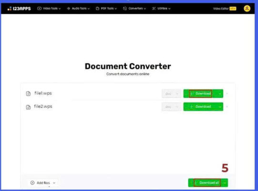
Task: Click the Video Tools play icon
Action: tap(39, 9)
